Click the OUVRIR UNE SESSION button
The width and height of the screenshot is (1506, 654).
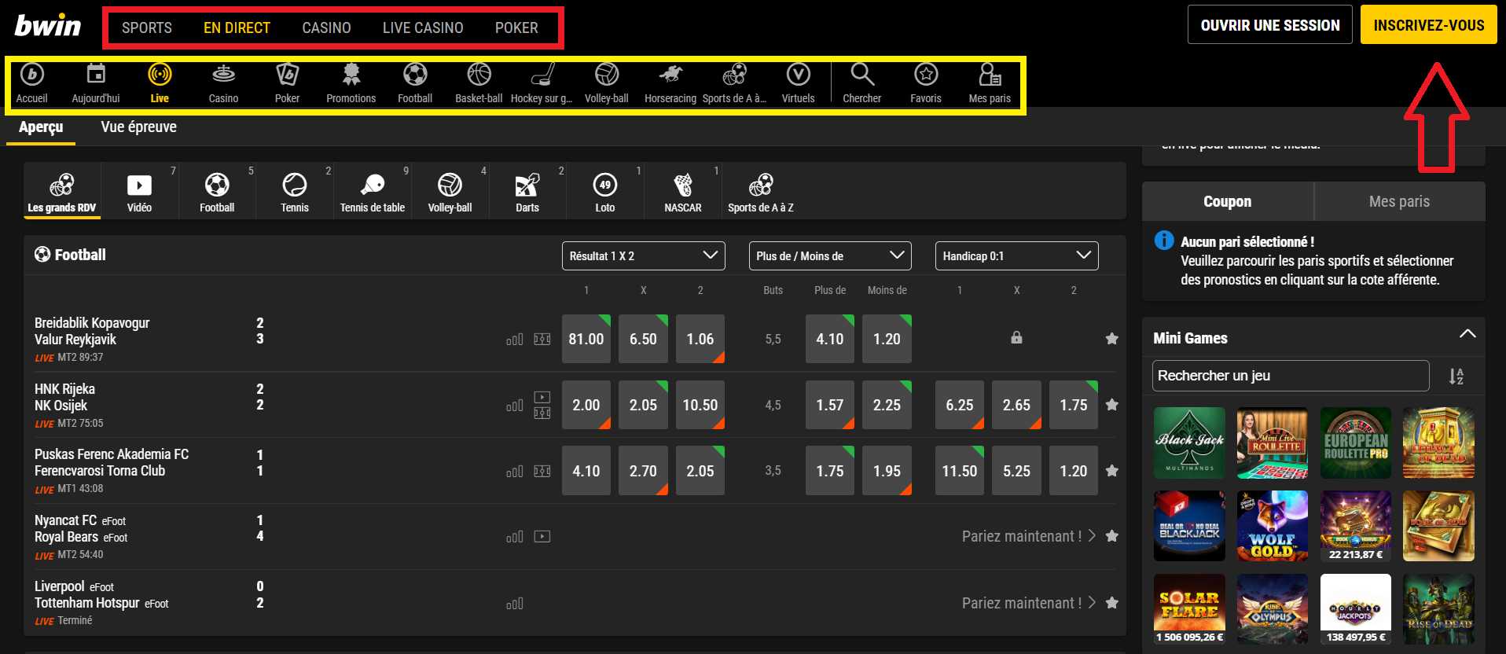[1270, 25]
